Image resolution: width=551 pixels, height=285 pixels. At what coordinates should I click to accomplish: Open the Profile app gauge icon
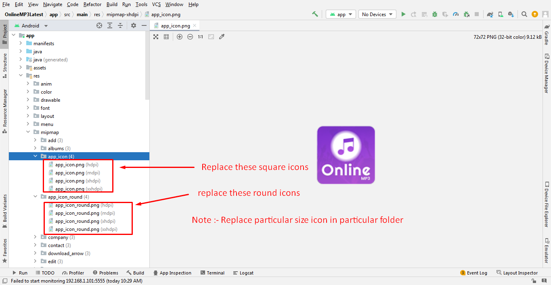tap(456, 14)
